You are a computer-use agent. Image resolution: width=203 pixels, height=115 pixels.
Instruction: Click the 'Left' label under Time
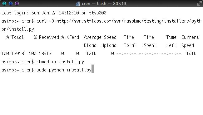pos(171,45)
